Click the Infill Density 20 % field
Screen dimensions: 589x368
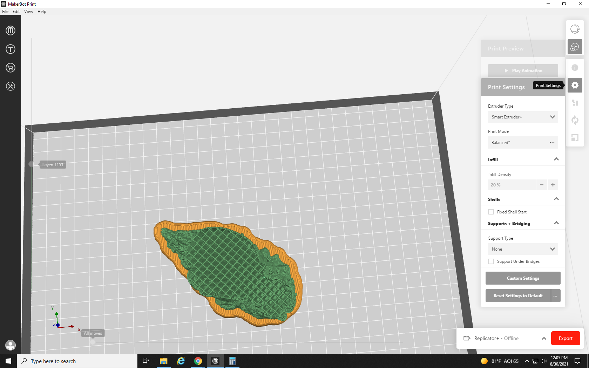point(512,185)
